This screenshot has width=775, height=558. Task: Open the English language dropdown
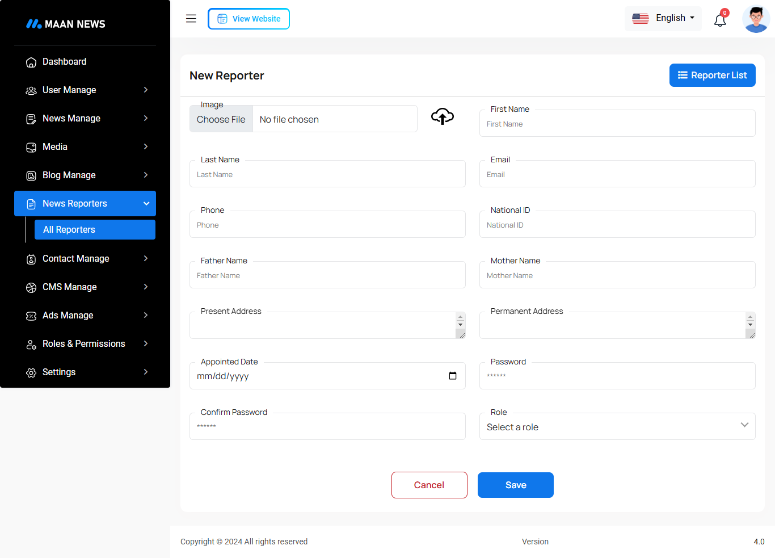click(663, 18)
